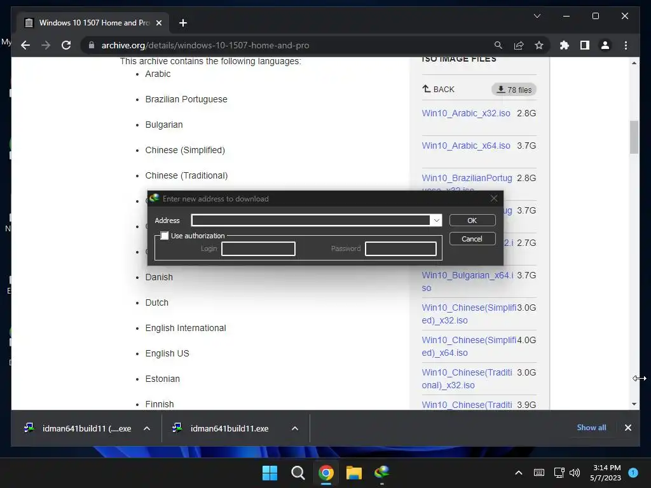Open touch keyboard tray icon
The image size is (651, 488).
[x=539, y=473]
